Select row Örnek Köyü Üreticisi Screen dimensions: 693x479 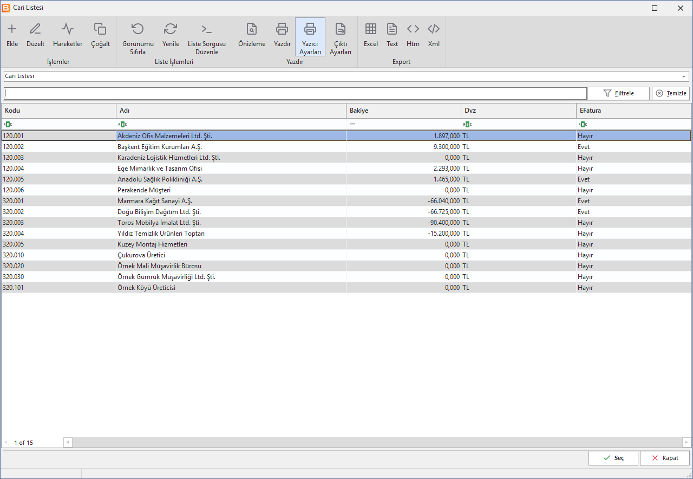pyautogui.click(x=346, y=288)
